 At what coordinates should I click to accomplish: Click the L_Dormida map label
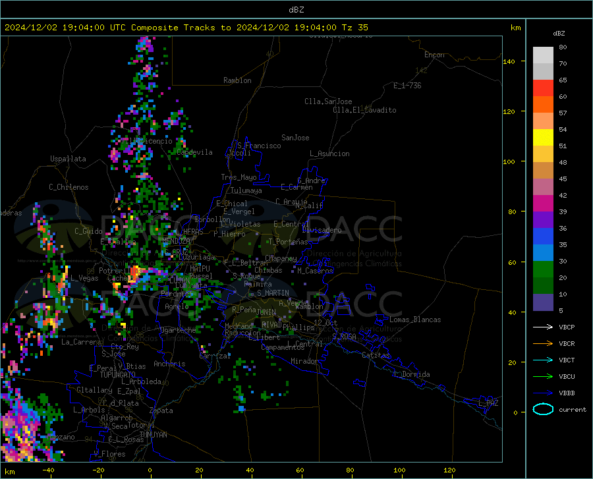click(x=411, y=374)
